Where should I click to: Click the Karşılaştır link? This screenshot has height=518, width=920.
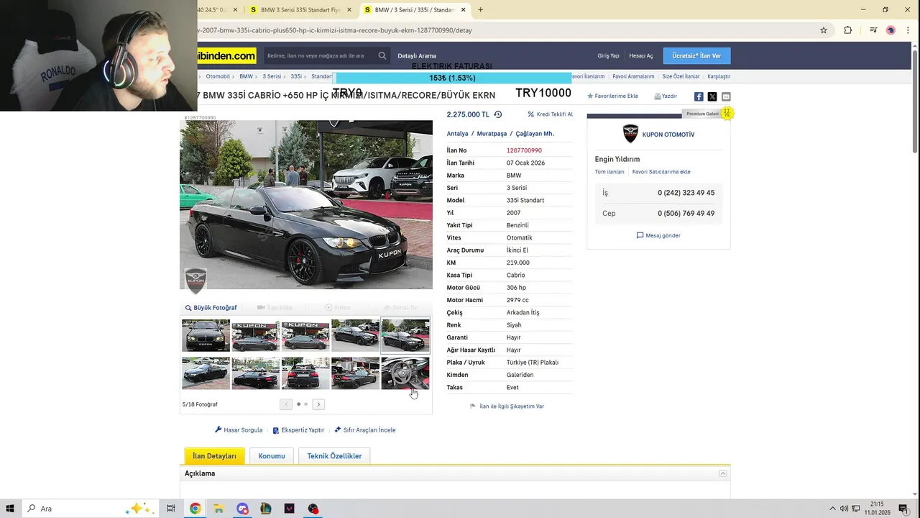[x=719, y=76]
